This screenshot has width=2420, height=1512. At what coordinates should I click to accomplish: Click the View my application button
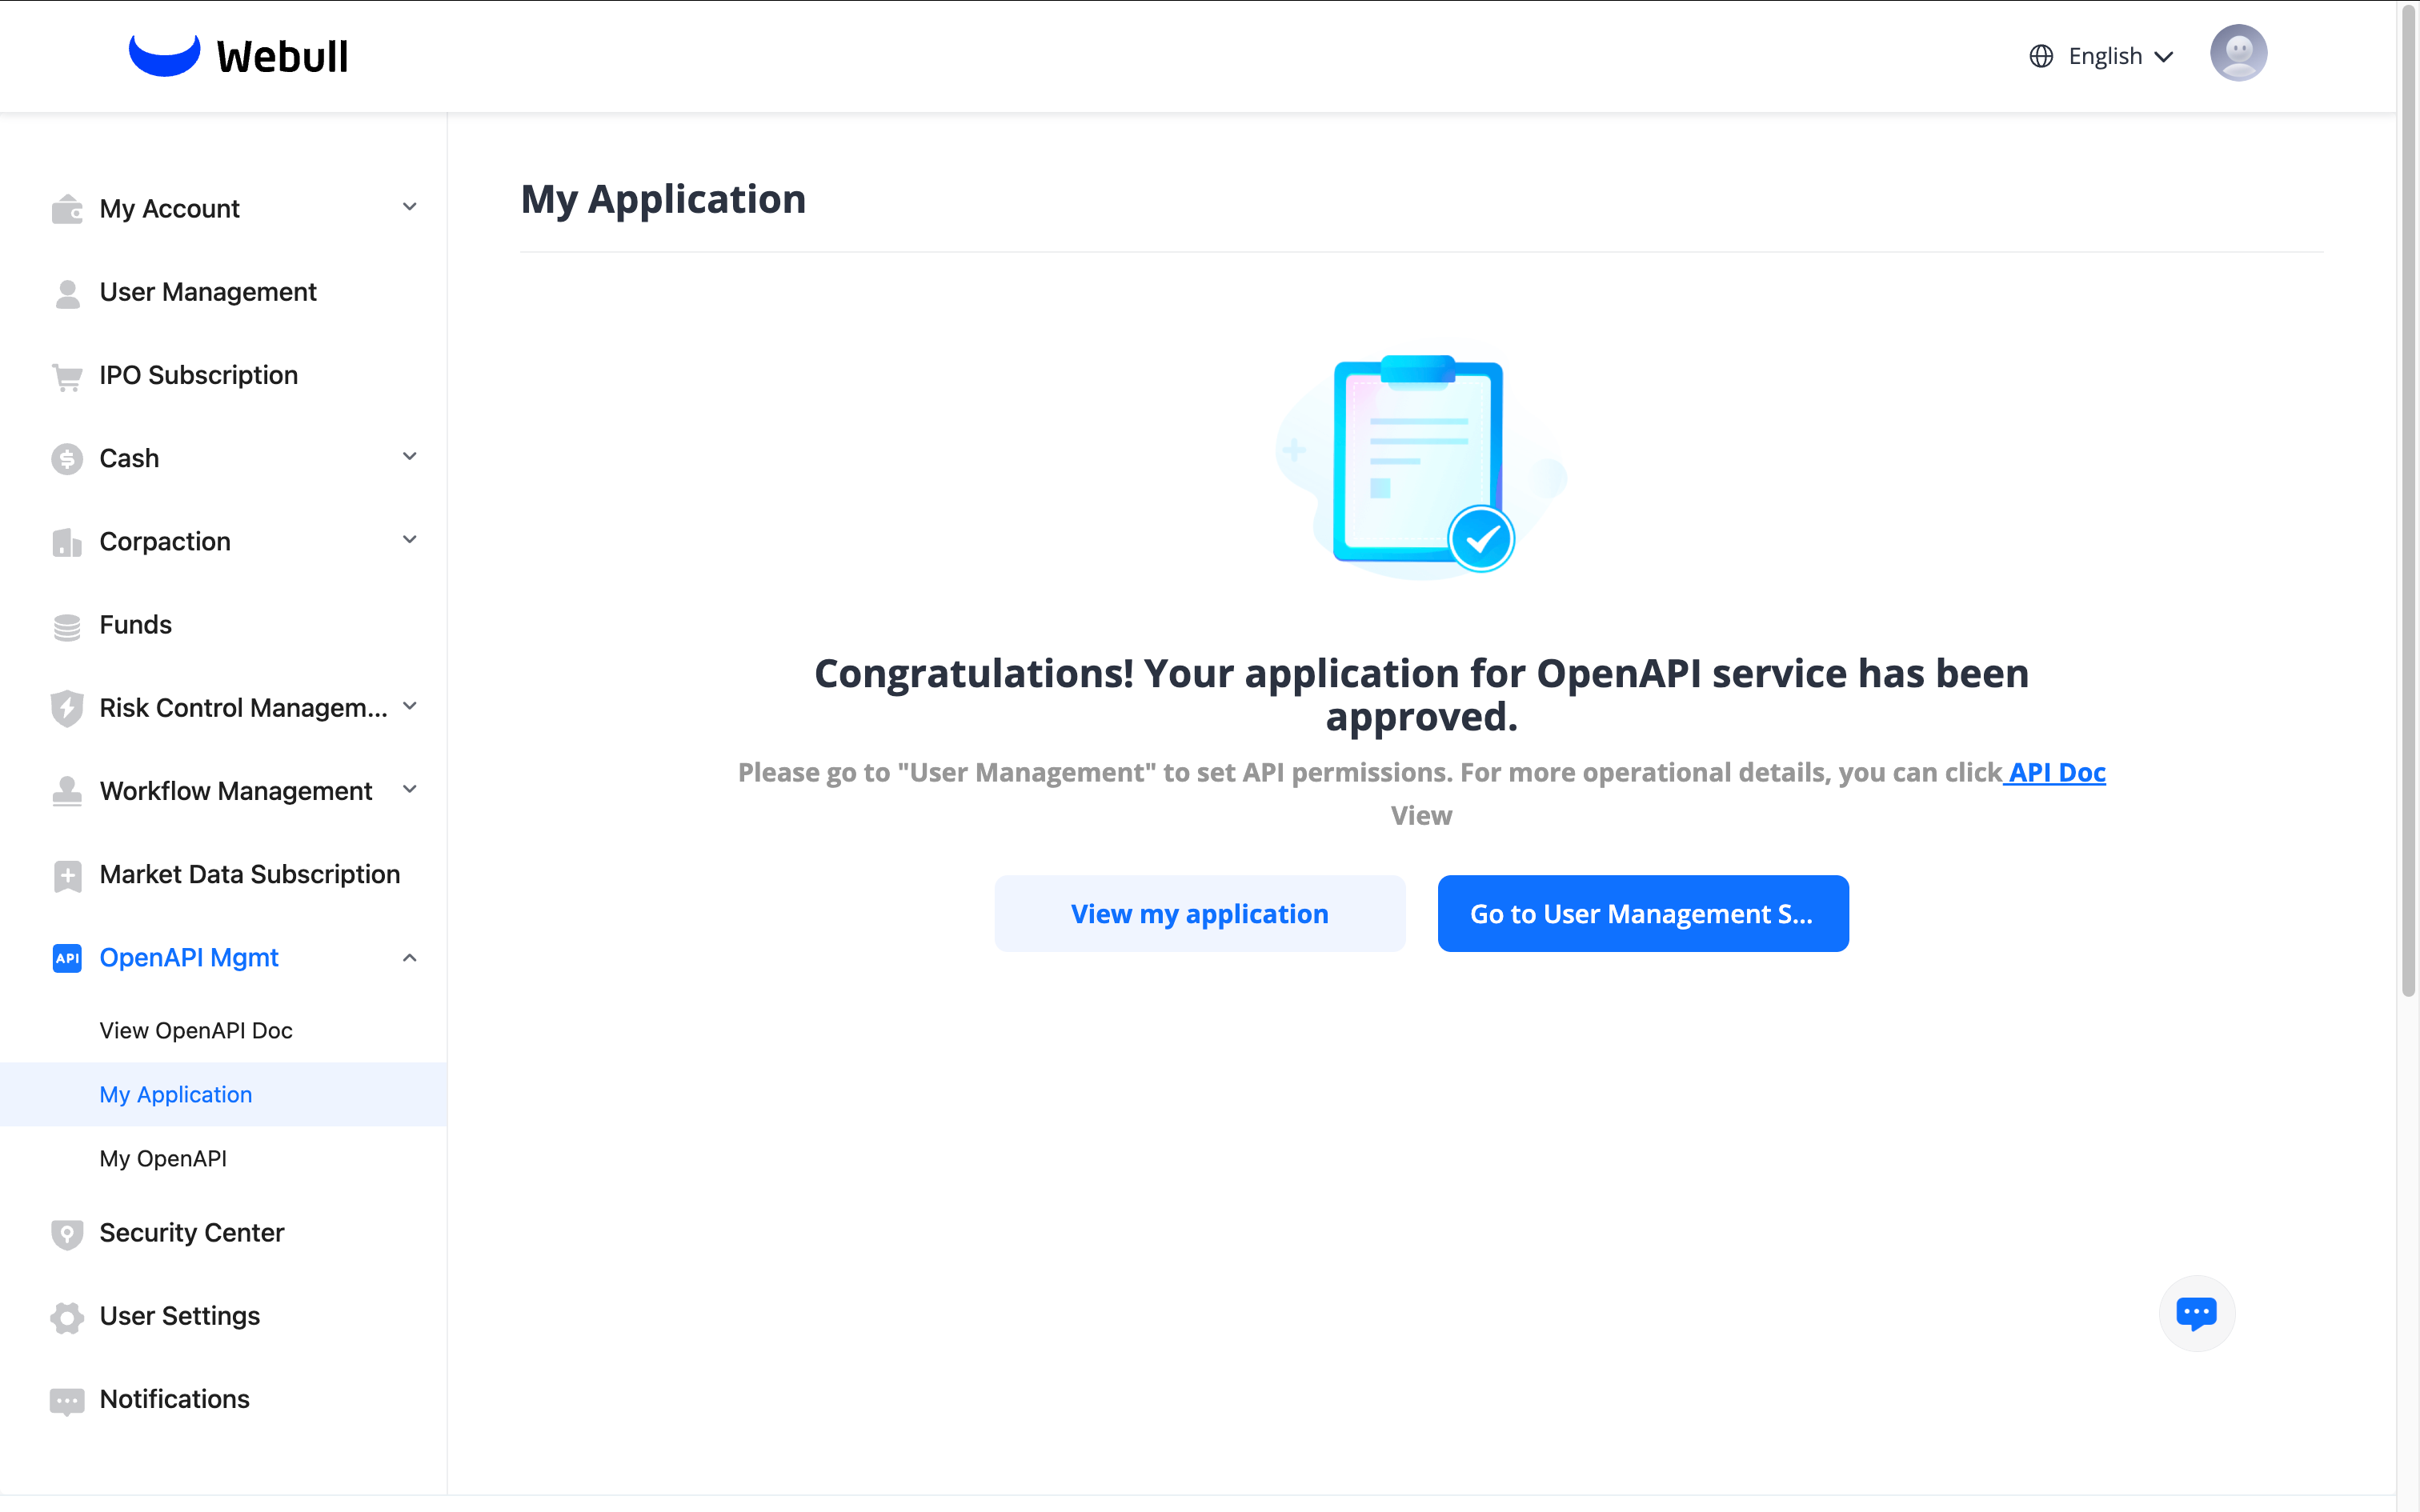[x=1199, y=913]
